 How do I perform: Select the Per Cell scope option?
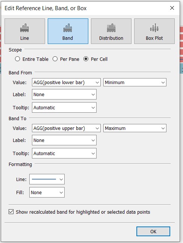(x=86, y=59)
